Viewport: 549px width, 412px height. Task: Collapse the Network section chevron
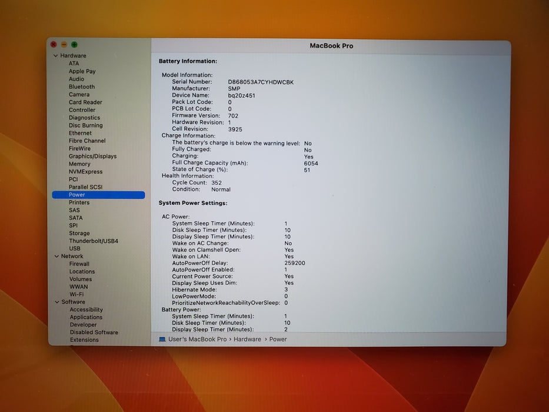56,257
